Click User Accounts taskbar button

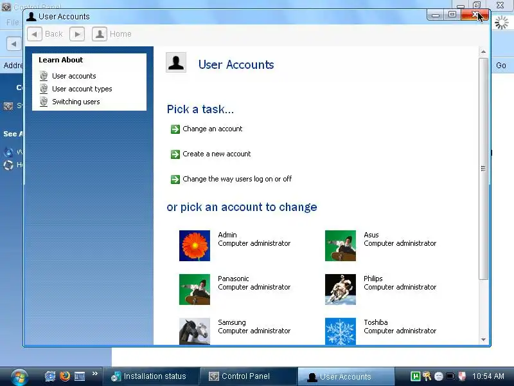click(346, 376)
